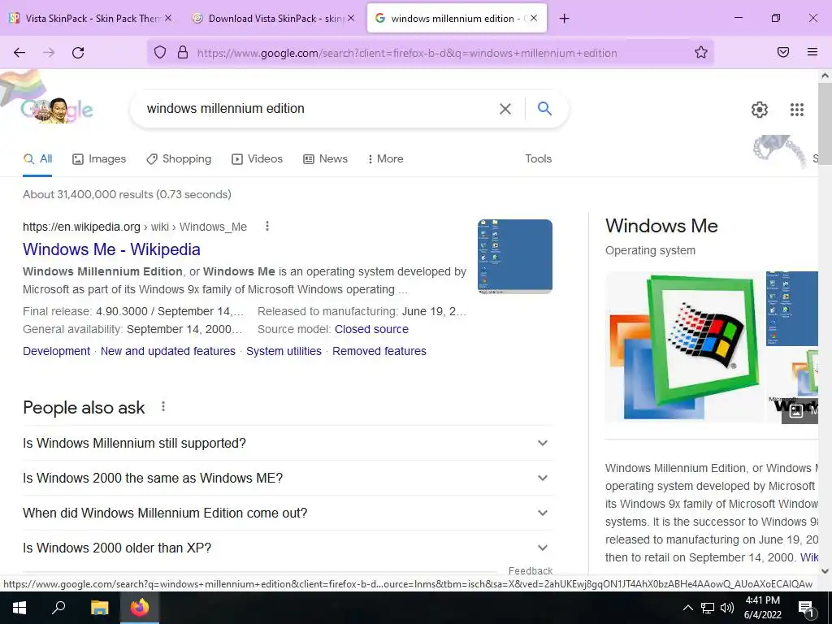Open the Closed source link

(x=371, y=329)
